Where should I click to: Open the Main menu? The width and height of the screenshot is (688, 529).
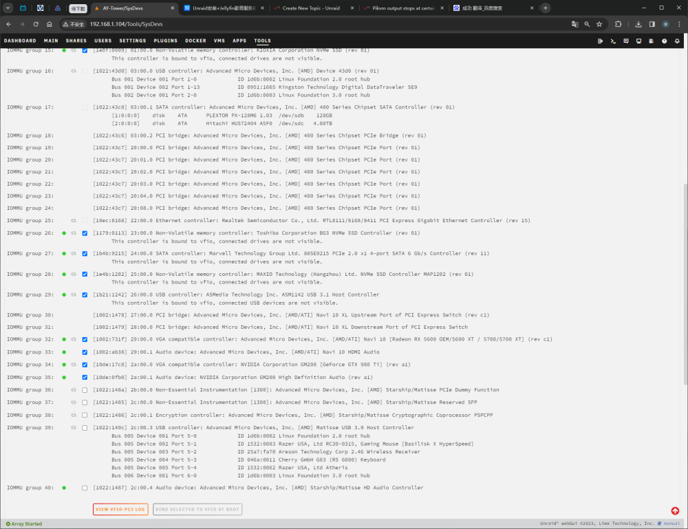click(x=51, y=41)
